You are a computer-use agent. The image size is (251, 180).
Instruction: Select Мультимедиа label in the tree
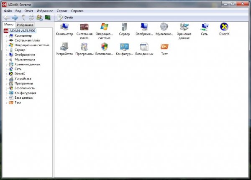pyautogui.click(x=25, y=60)
